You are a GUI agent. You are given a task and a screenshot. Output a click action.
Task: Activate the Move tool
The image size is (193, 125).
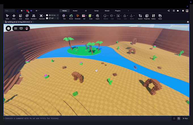(x=14, y=17)
